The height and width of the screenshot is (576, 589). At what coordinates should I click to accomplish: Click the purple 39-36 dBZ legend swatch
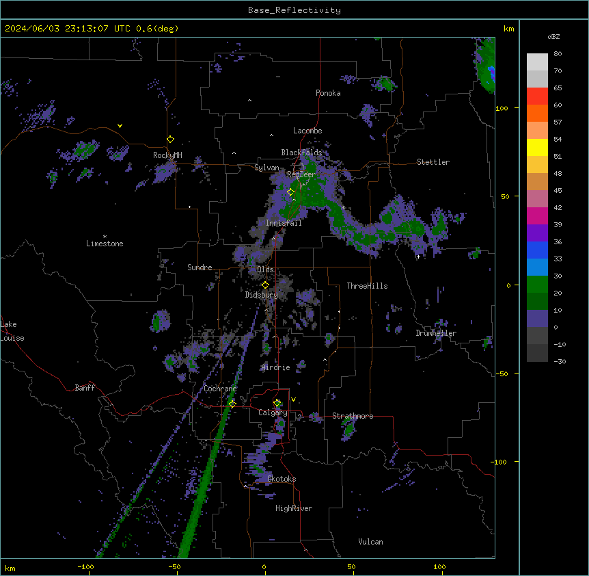[537, 233]
